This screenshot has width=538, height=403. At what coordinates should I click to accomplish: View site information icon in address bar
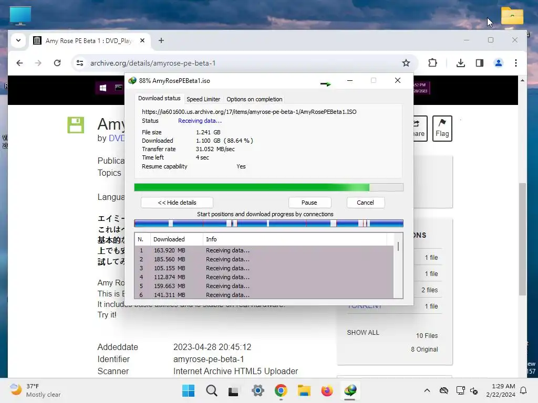click(x=80, y=63)
